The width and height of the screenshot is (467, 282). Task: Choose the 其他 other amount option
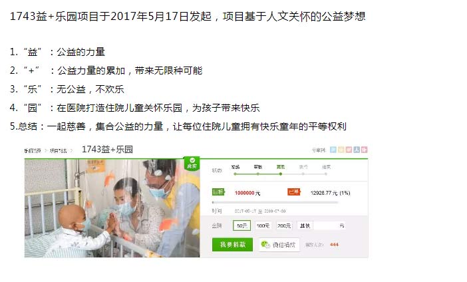(x=305, y=225)
